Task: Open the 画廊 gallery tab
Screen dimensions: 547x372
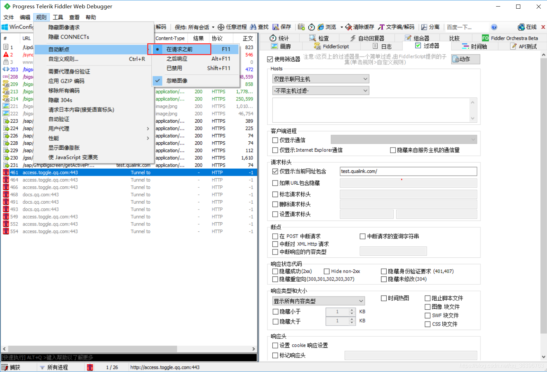Action: point(281,46)
